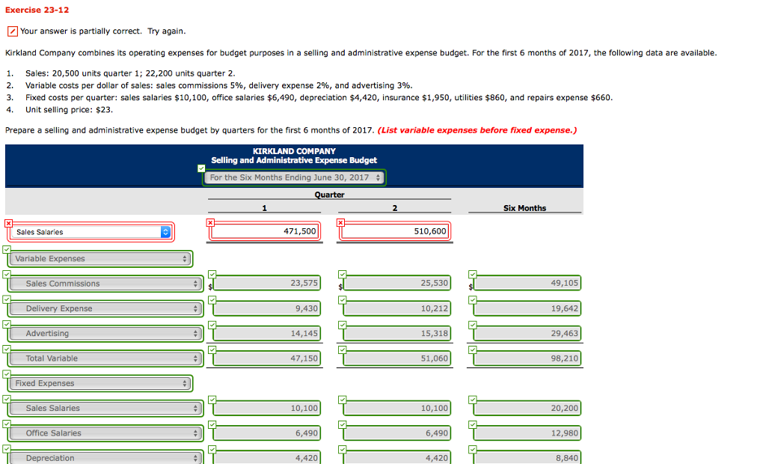
Task: Select the Quarter 2 510,600 input field
Action: tap(395, 231)
